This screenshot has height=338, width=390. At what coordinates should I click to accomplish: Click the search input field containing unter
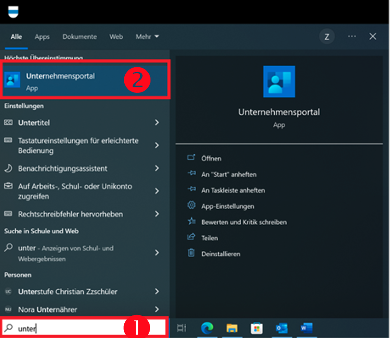68,329
